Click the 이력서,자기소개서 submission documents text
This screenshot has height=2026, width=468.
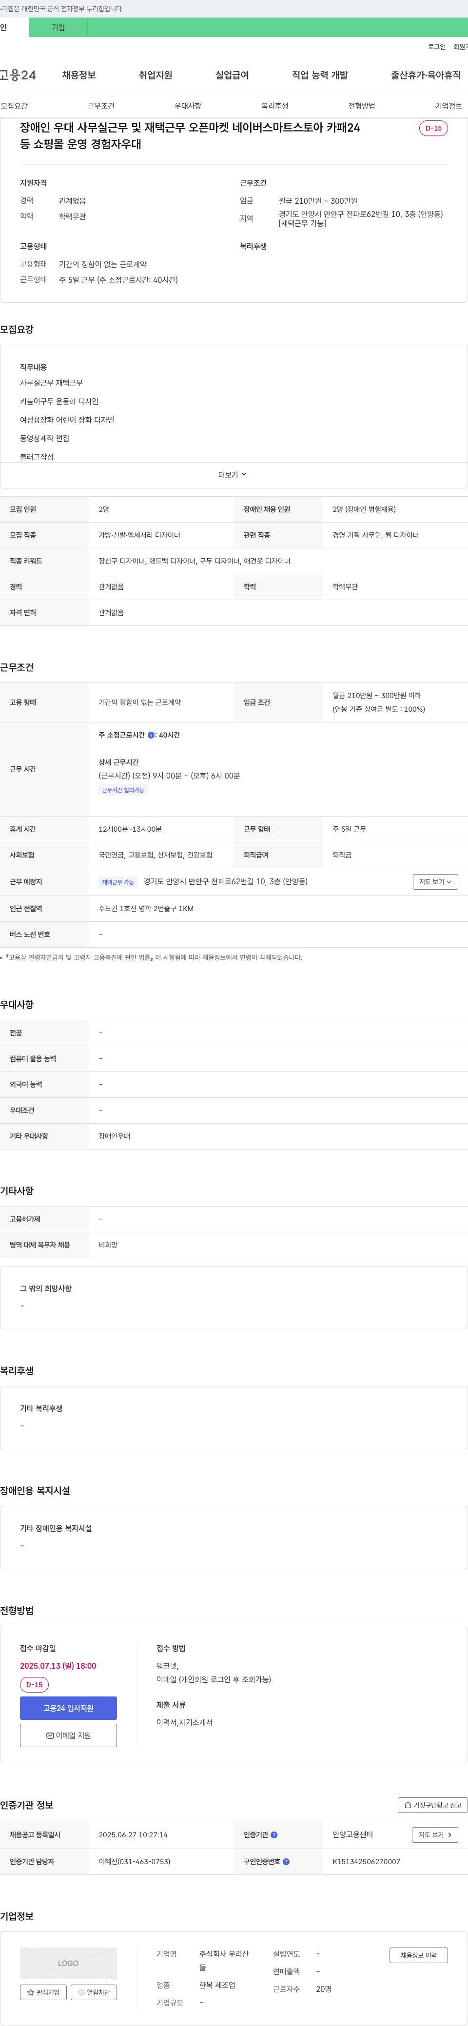[x=184, y=1722]
